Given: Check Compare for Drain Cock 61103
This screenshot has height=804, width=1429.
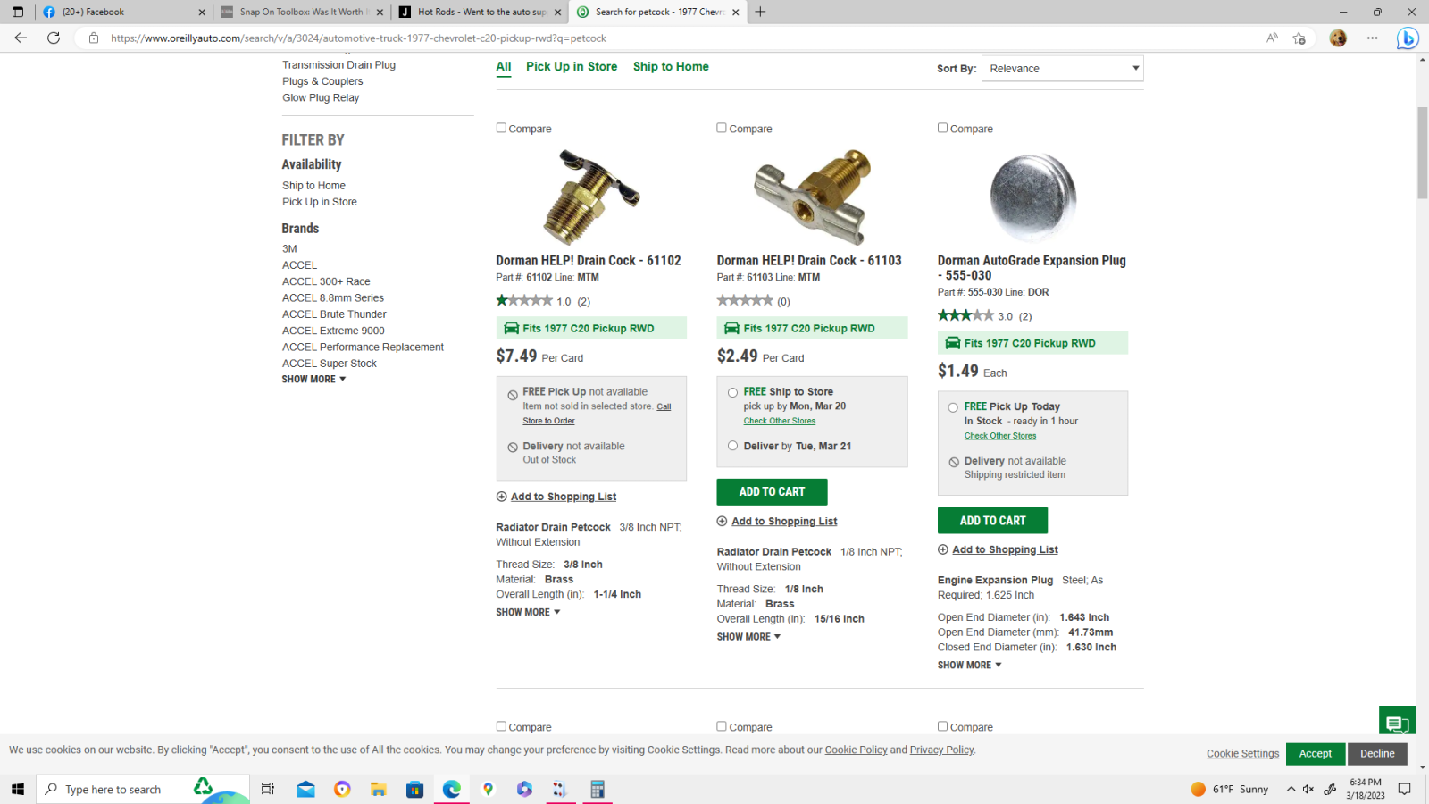Looking at the screenshot, I should click(722, 128).
